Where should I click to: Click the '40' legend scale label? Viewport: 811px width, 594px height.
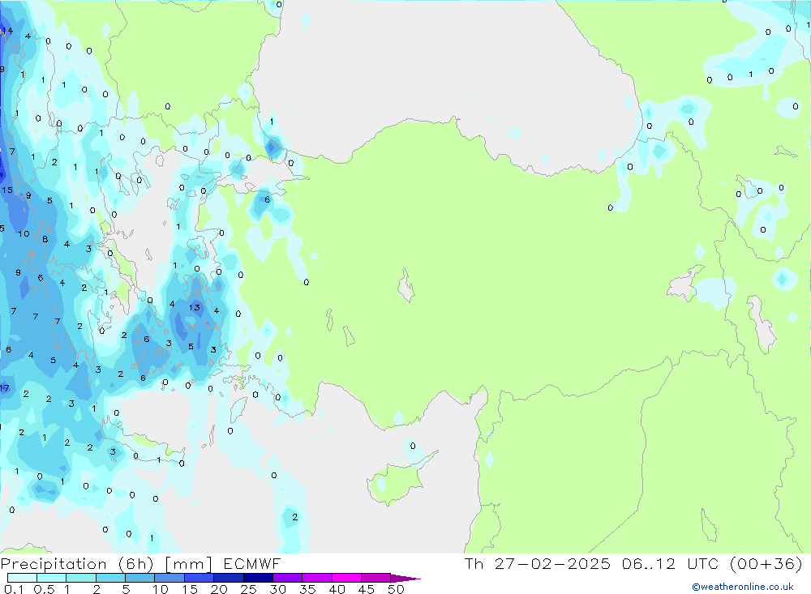tap(337, 589)
